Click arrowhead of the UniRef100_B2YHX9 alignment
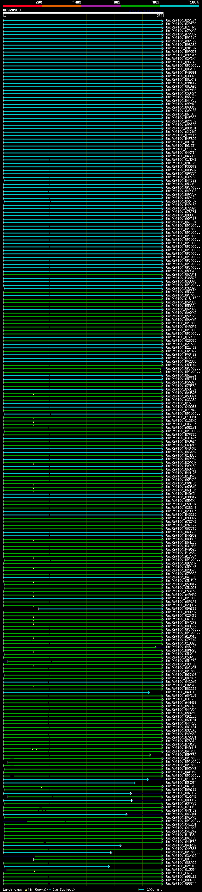This screenshot has width=202, height=892. 109,866
